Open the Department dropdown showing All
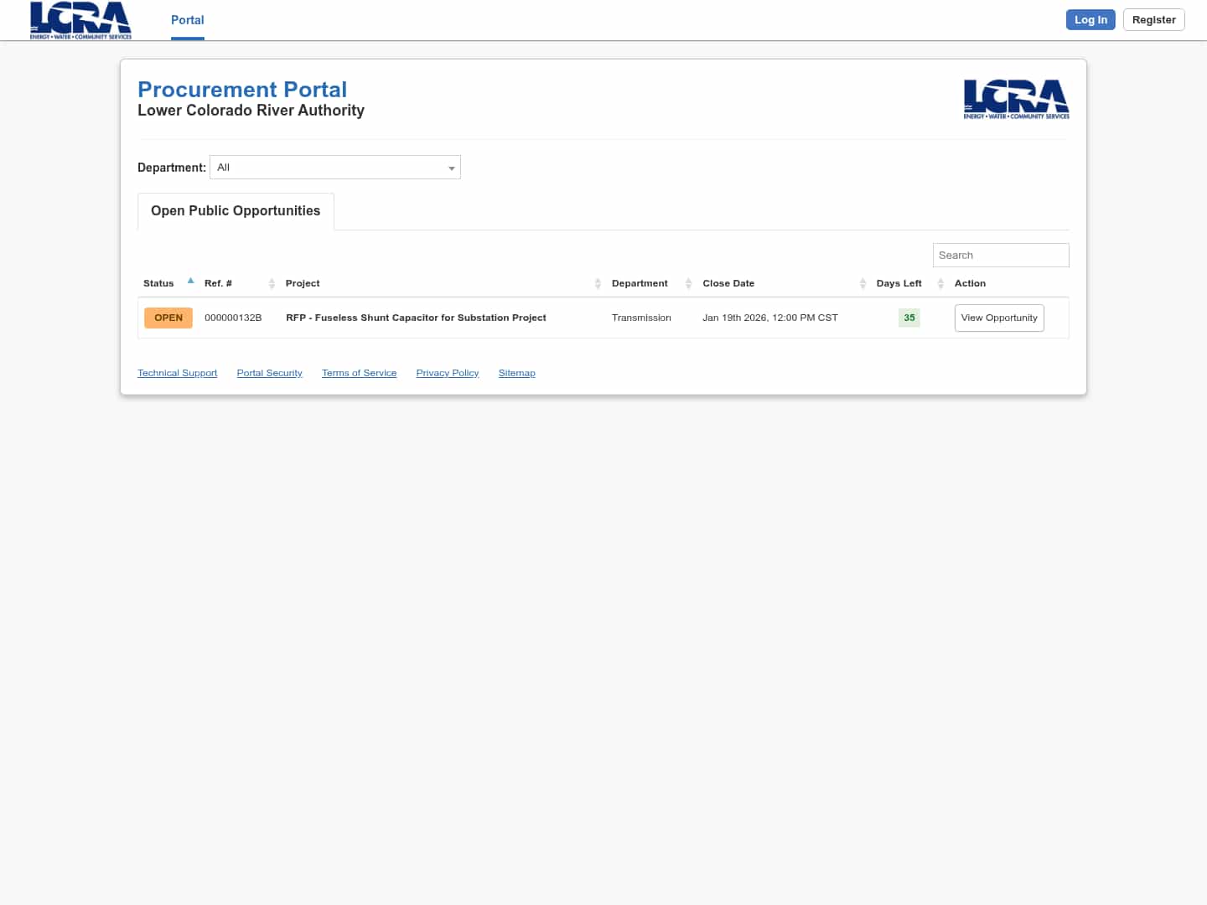This screenshot has width=1207, height=905. point(334,167)
